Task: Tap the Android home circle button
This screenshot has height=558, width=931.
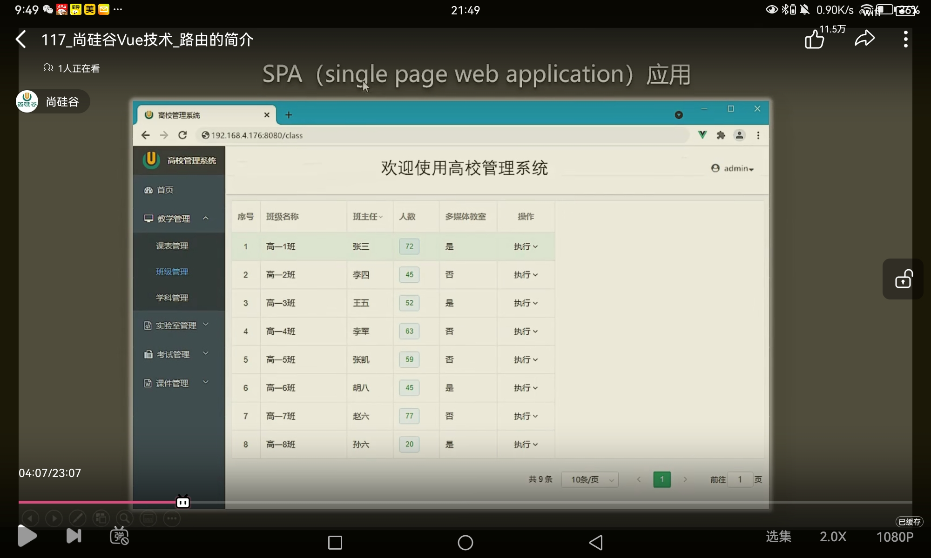Action: click(465, 542)
